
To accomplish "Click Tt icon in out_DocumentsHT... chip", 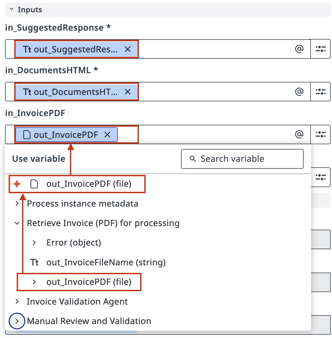I will point(27,92).
